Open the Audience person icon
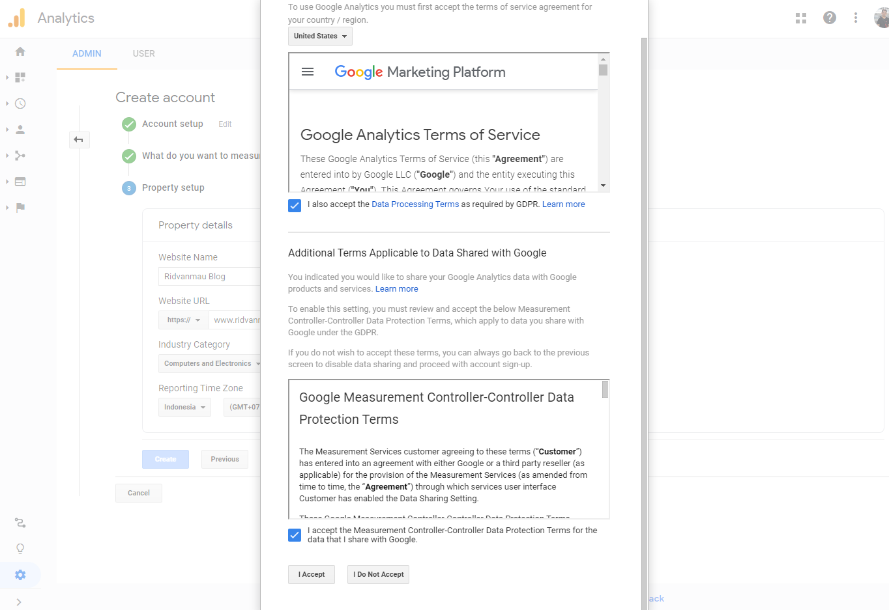Screen dimensions: 889x610 [x=20, y=130]
